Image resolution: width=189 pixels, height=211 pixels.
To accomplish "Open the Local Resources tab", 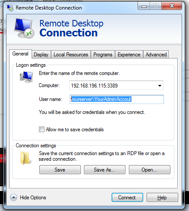I will pos(71,55).
